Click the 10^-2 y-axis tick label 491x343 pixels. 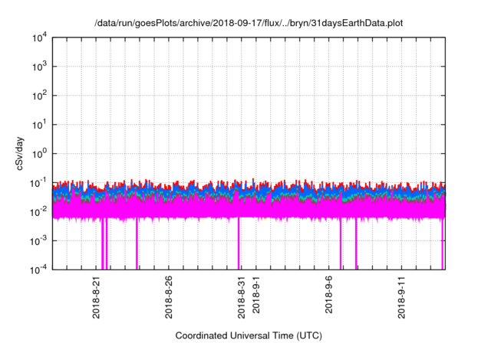pos(38,212)
